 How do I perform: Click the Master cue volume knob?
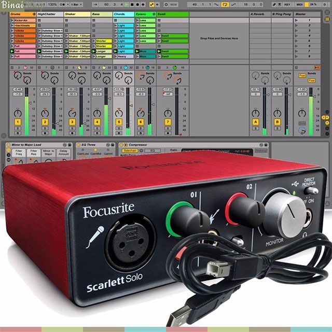point(302,130)
